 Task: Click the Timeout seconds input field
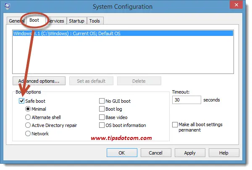click(x=186, y=100)
